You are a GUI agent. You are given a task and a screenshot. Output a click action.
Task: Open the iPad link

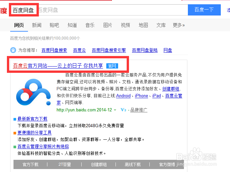tap(157, 96)
